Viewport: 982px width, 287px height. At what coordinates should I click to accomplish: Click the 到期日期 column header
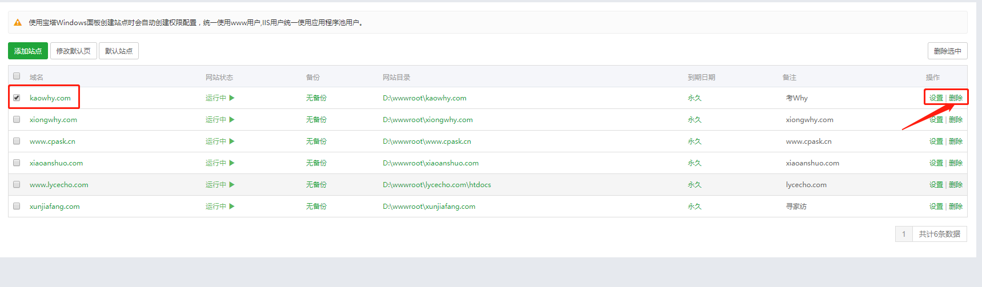702,77
